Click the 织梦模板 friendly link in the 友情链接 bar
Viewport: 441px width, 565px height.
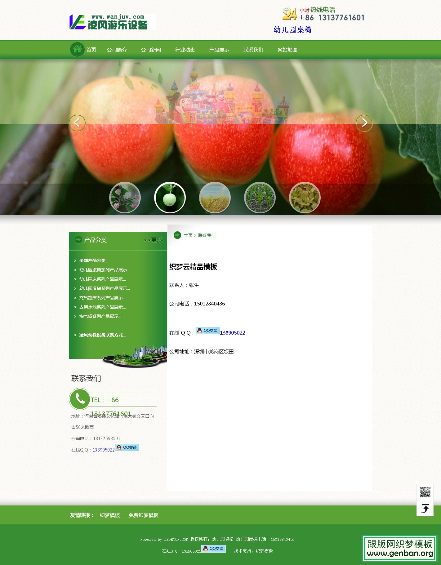[110, 515]
